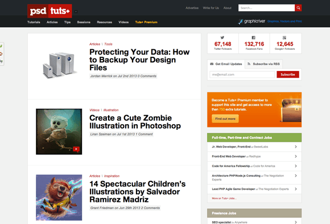Expand chevron for Code for America Fellowship
The image size is (330, 224).
(296, 166)
